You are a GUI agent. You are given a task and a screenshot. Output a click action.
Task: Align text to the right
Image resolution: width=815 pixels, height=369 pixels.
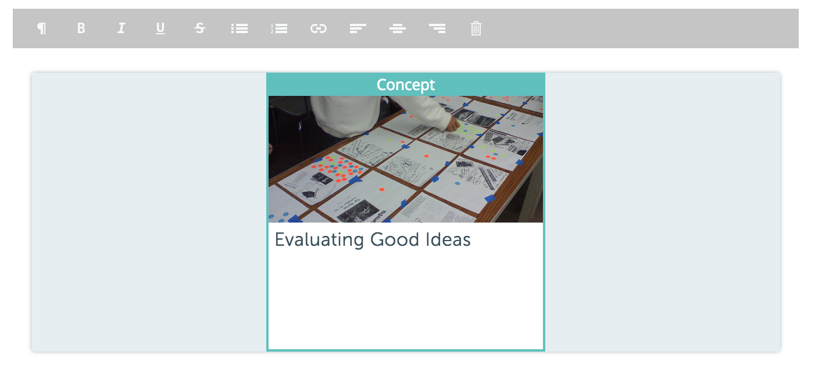pos(437,28)
